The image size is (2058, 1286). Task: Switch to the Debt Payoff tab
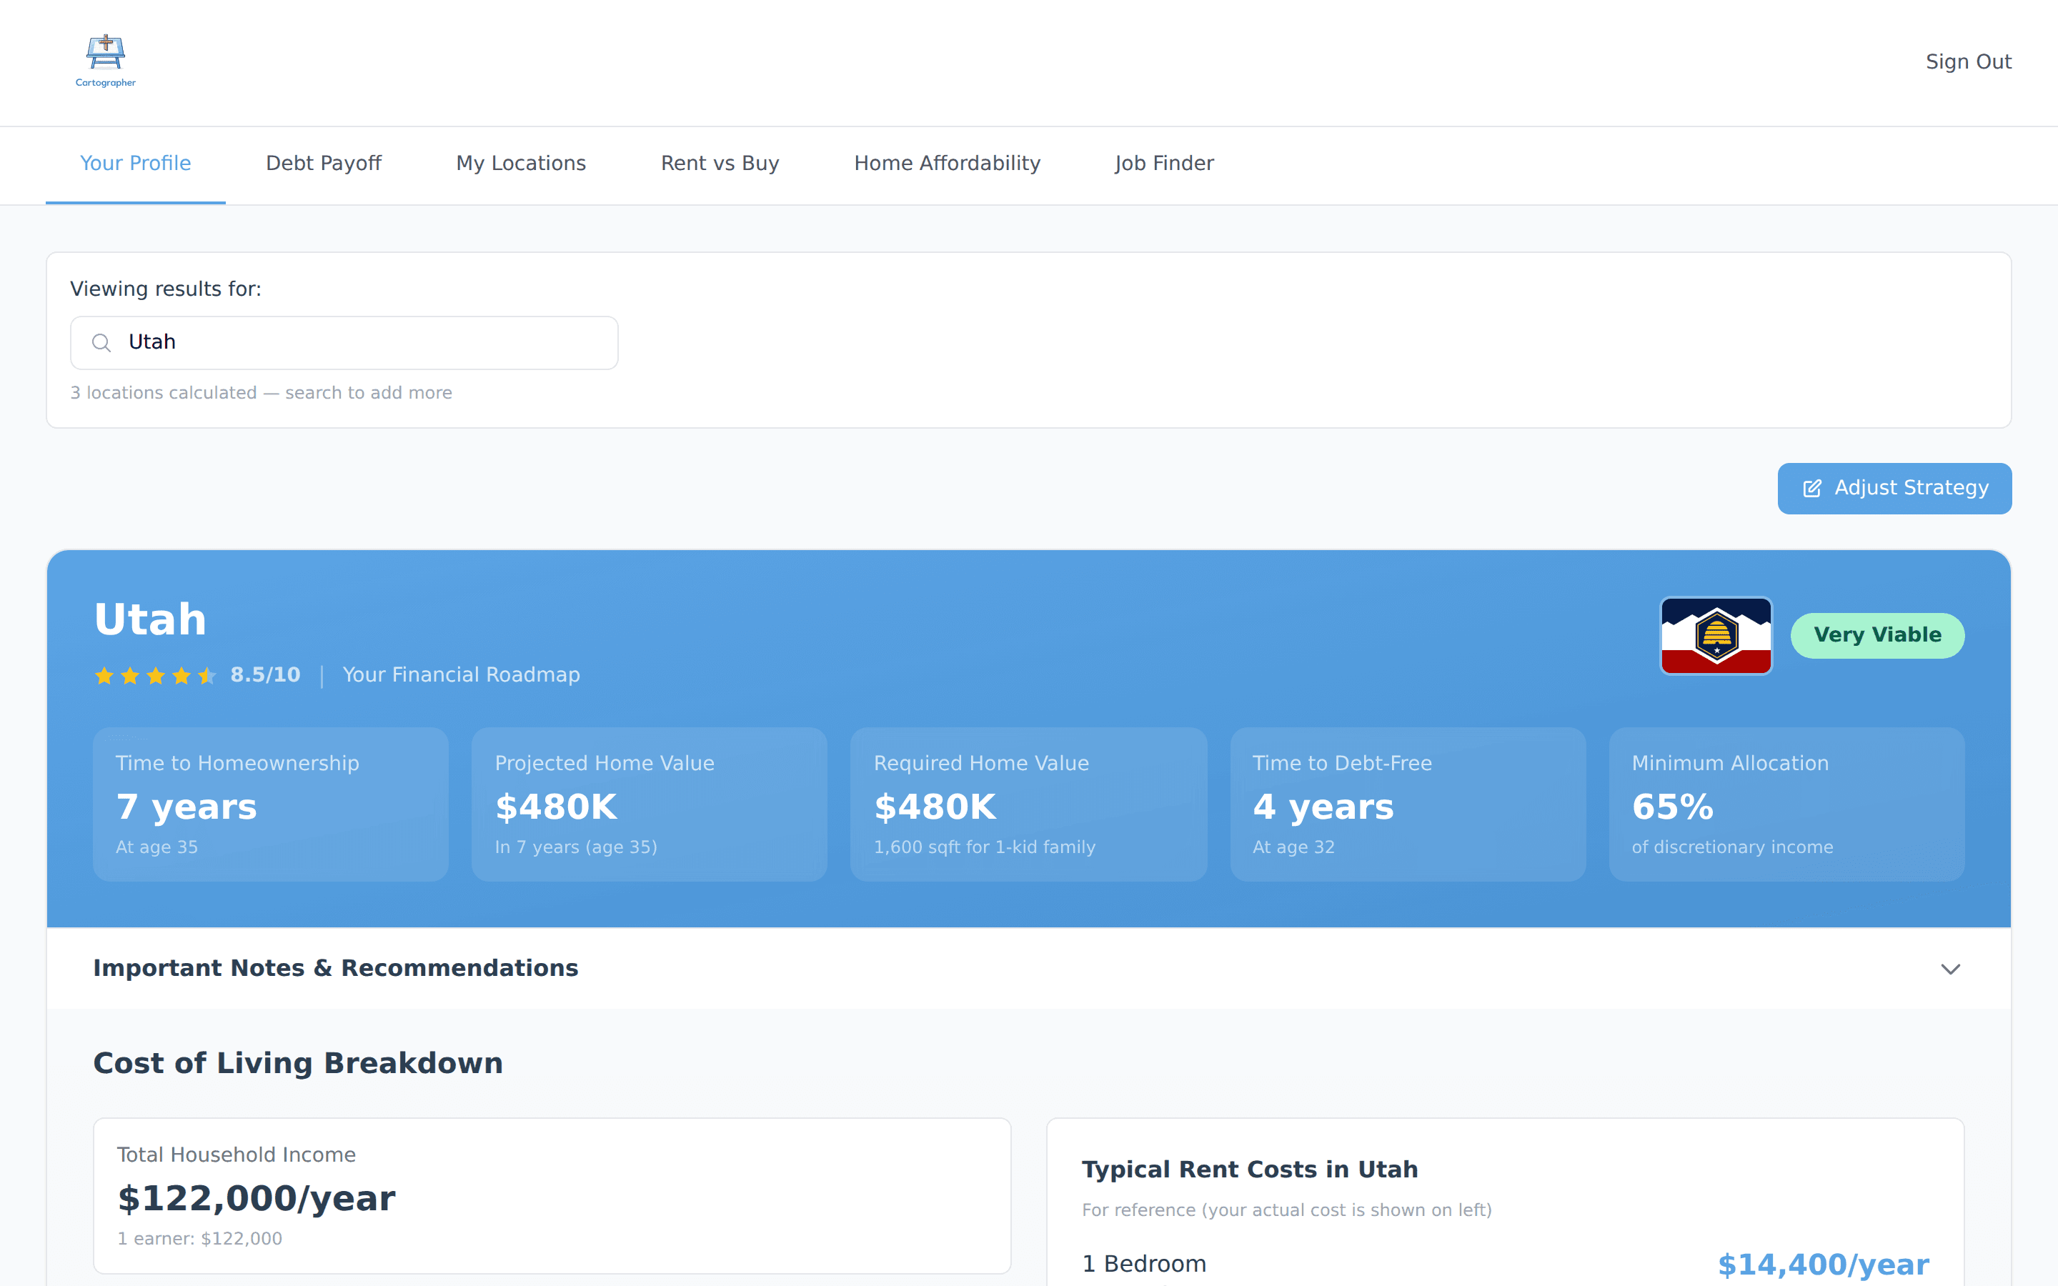323,164
